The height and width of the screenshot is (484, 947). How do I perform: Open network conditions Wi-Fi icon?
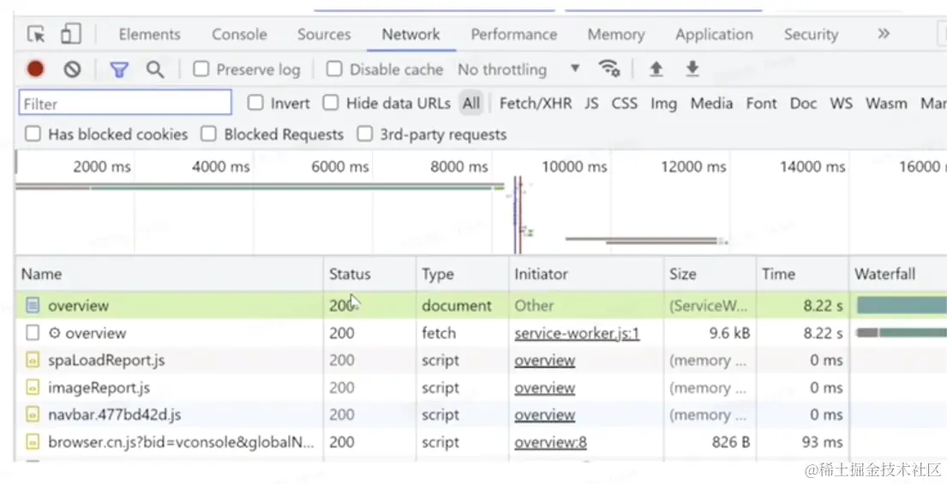(x=608, y=69)
